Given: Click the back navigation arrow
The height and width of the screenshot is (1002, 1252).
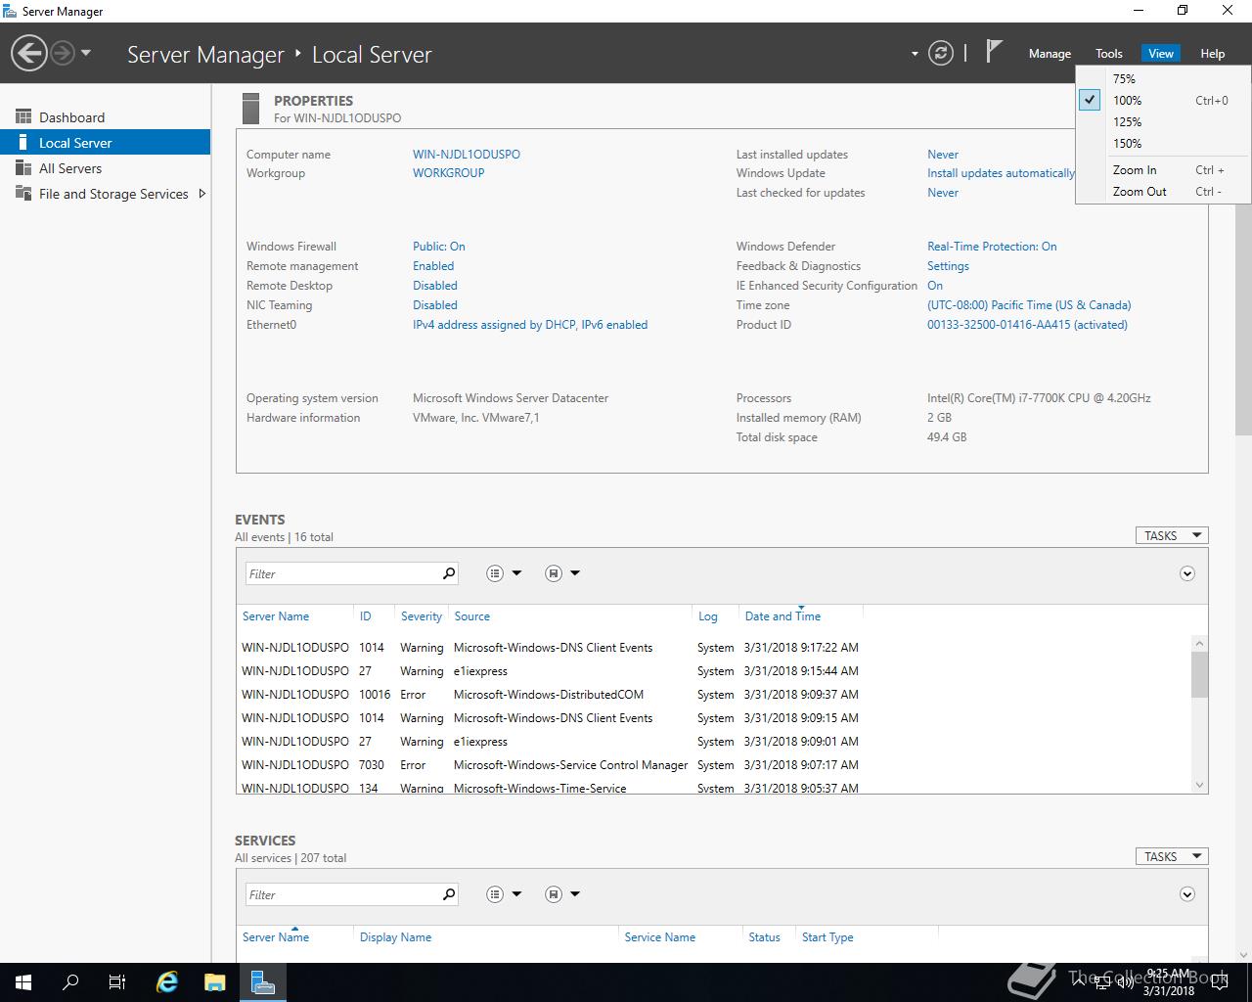Looking at the screenshot, I should (x=29, y=53).
